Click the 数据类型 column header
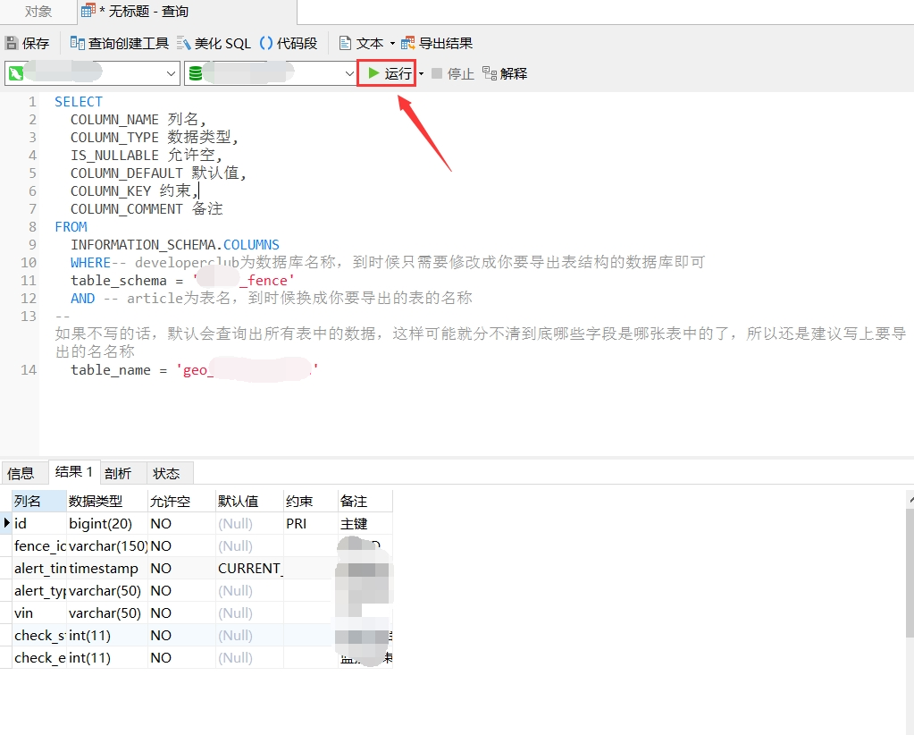The height and width of the screenshot is (735, 914). tap(107, 501)
